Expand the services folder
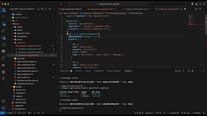 click(21, 58)
